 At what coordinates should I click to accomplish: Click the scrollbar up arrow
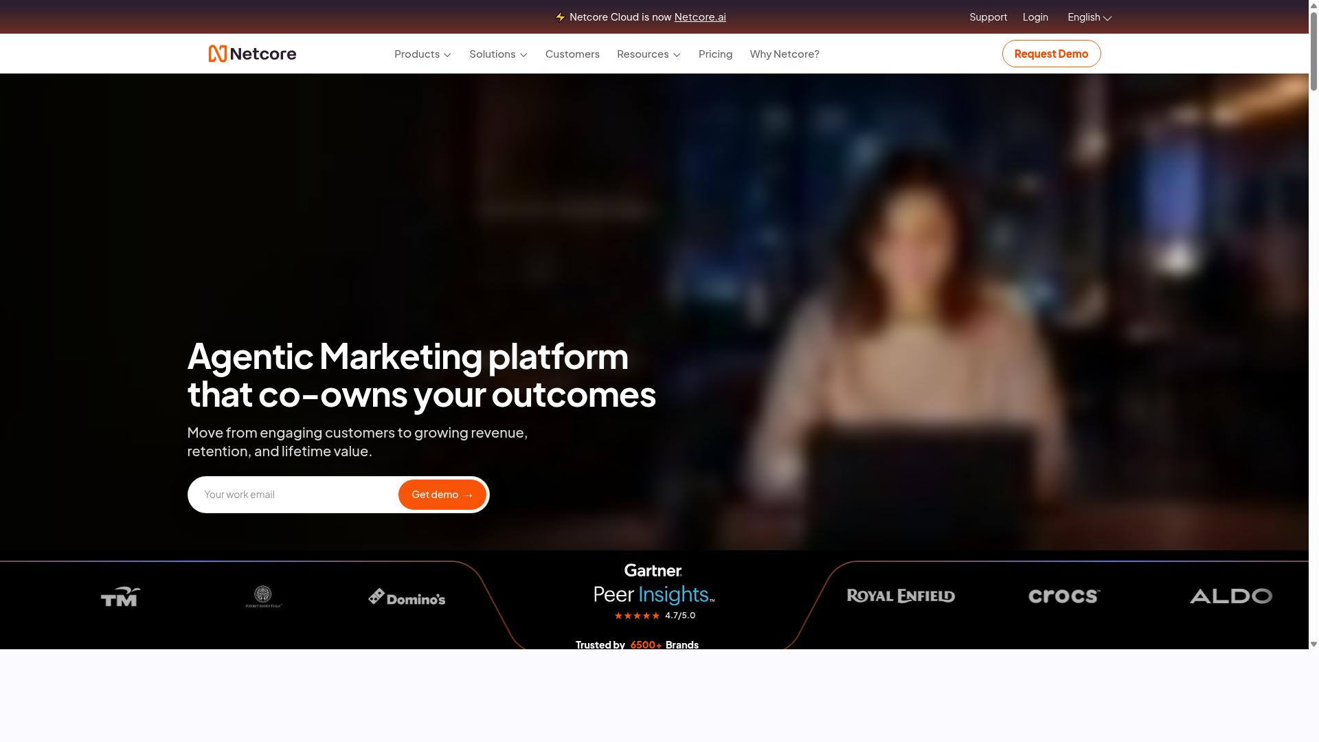tap(1314, 4)
